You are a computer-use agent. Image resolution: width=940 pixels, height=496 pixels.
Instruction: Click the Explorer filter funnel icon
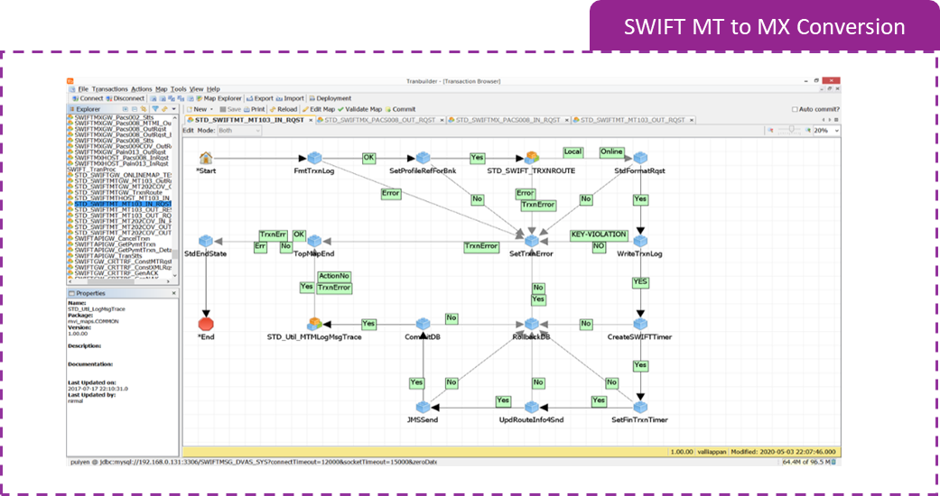[154, 109]
